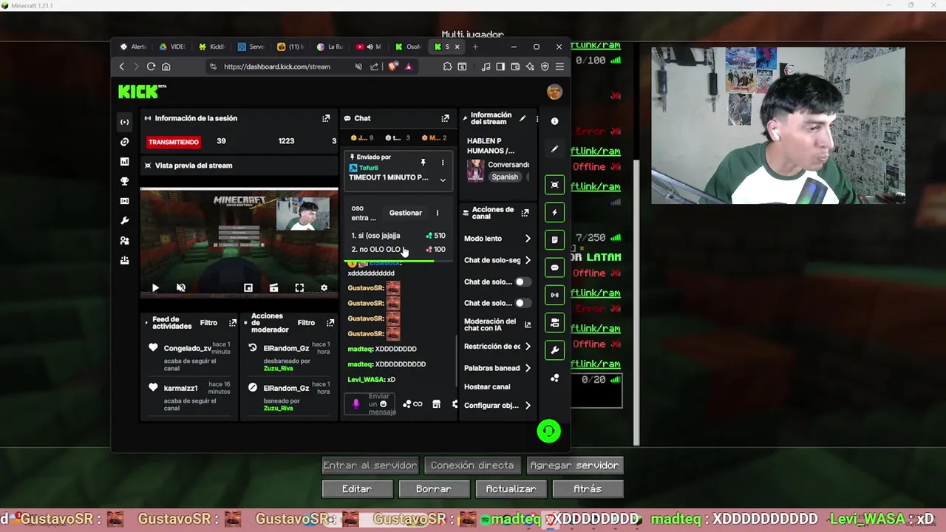Screen dimensions: 946x532
Task: Switch to the VIDEO browser tab
Action: point(172,47)
